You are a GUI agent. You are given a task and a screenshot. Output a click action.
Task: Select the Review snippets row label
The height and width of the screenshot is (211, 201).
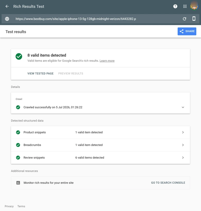coord(34,158)
